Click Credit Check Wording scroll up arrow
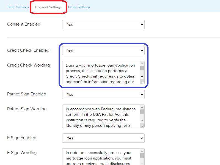This screenshot has width=220, height=165. (x=142, y=64)
